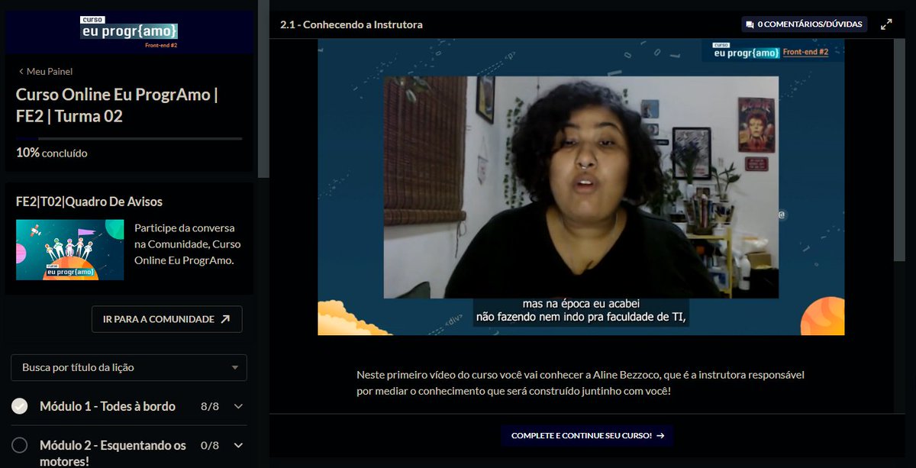916x468 pixels.
Task: Open the Busca por título da lição dropdown
Action: coord(128,367)
